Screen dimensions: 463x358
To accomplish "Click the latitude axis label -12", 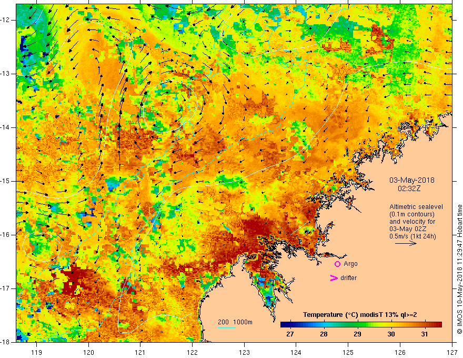I will click(x=6, y=20).
